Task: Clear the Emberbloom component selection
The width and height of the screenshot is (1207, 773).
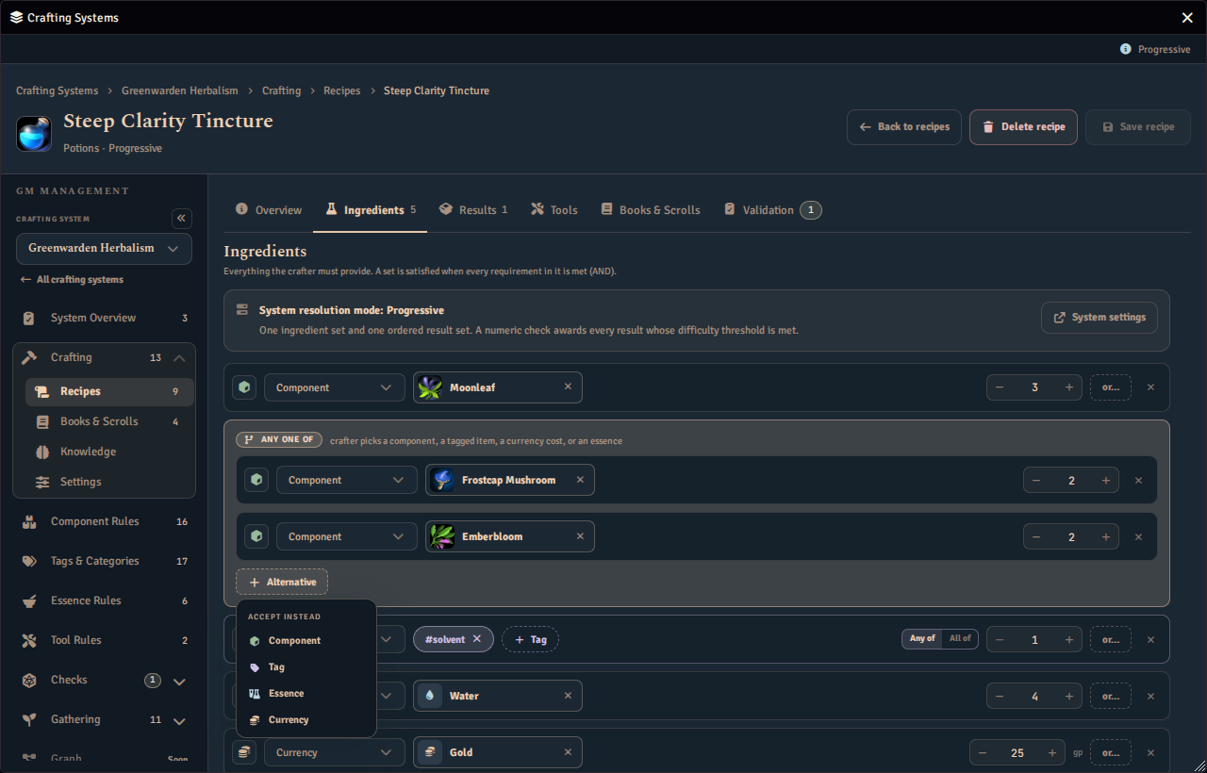Action: tap(580, 535)
